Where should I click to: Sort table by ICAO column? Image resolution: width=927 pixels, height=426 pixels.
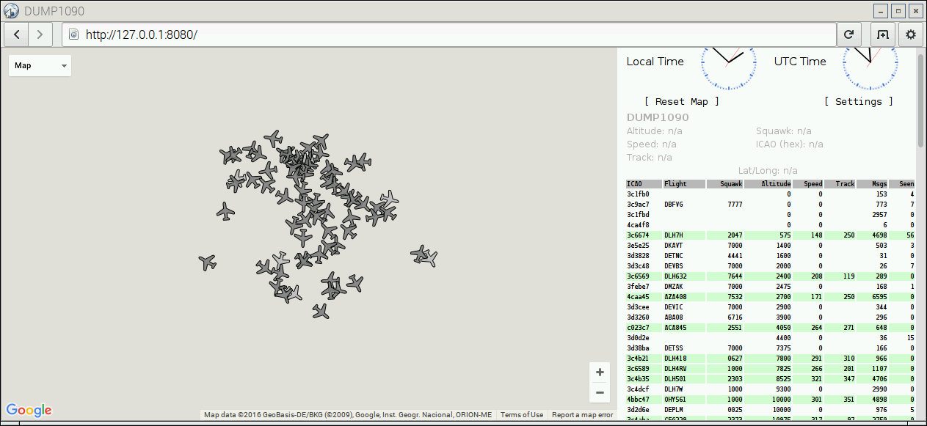pyautogui.click(x=643, y=184)
